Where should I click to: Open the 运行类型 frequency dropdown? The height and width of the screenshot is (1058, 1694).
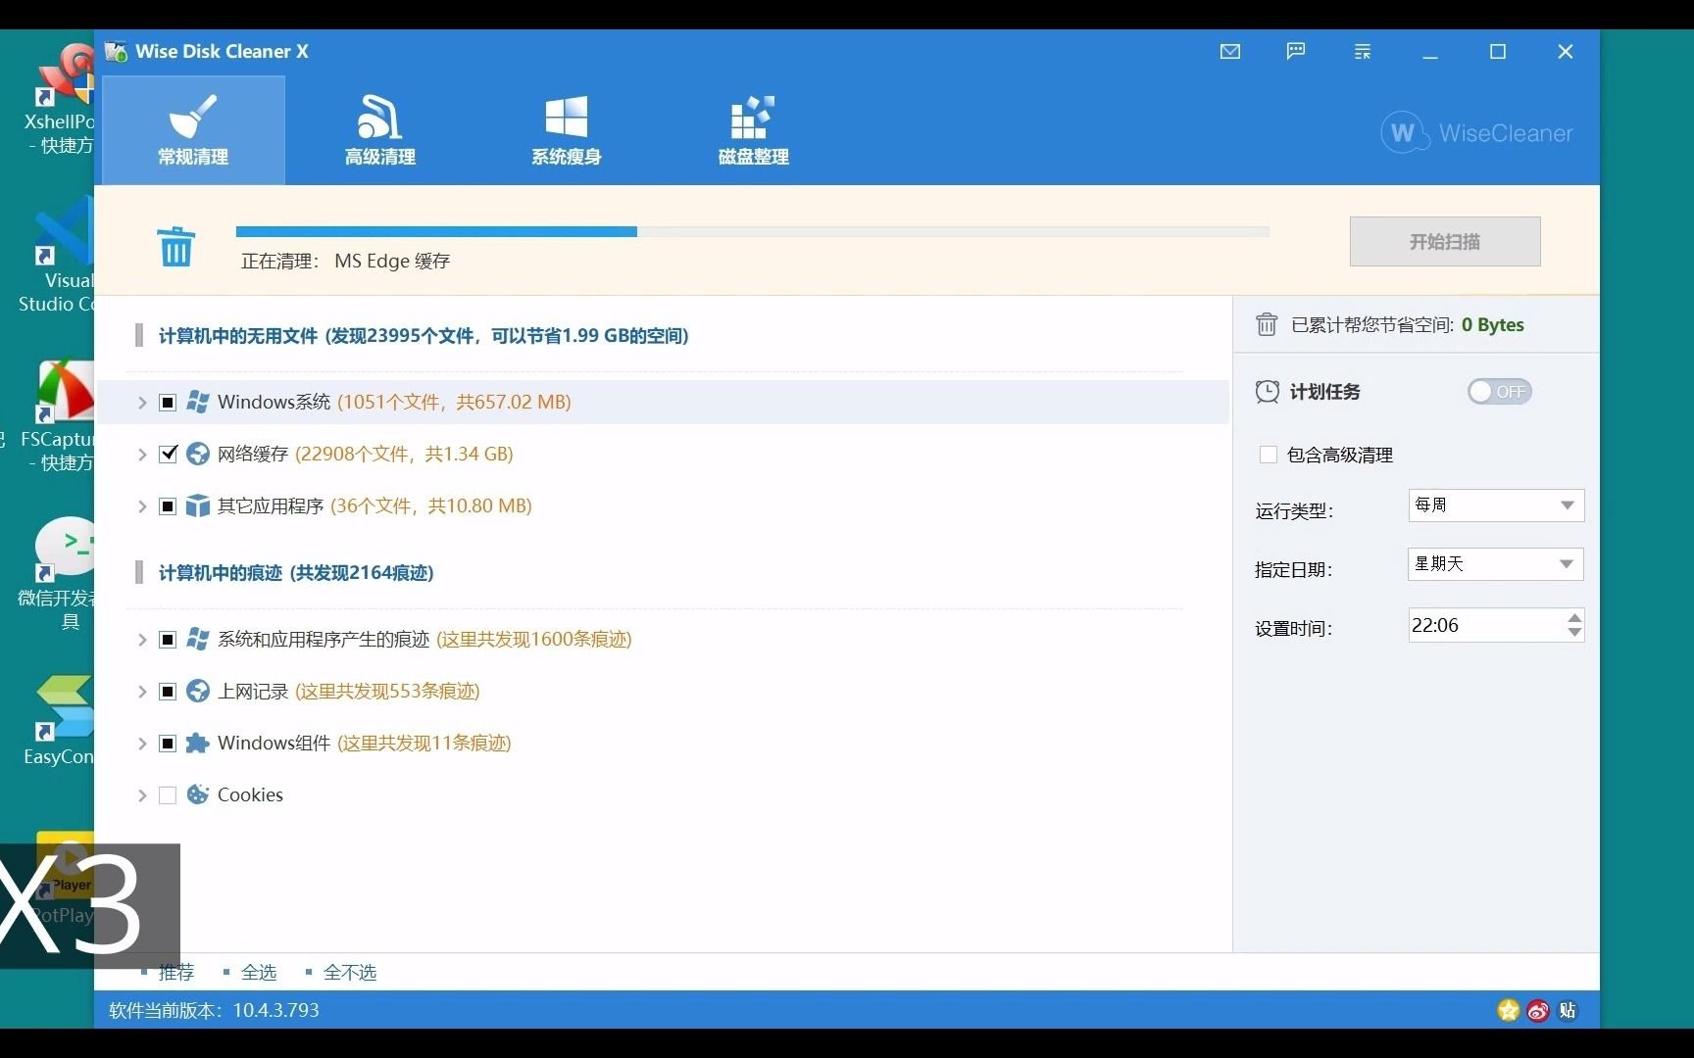coord(1494,505)
